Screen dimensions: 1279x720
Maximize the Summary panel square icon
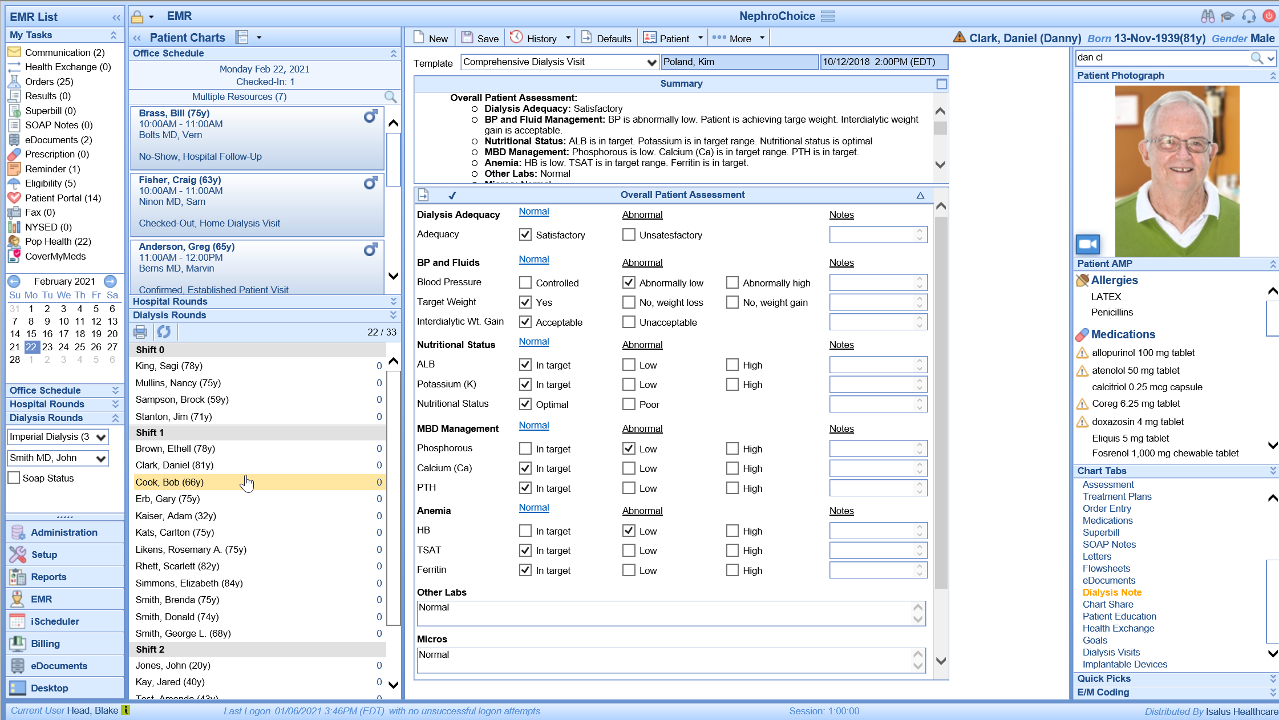pyautogui.click(x=941, y=84)
